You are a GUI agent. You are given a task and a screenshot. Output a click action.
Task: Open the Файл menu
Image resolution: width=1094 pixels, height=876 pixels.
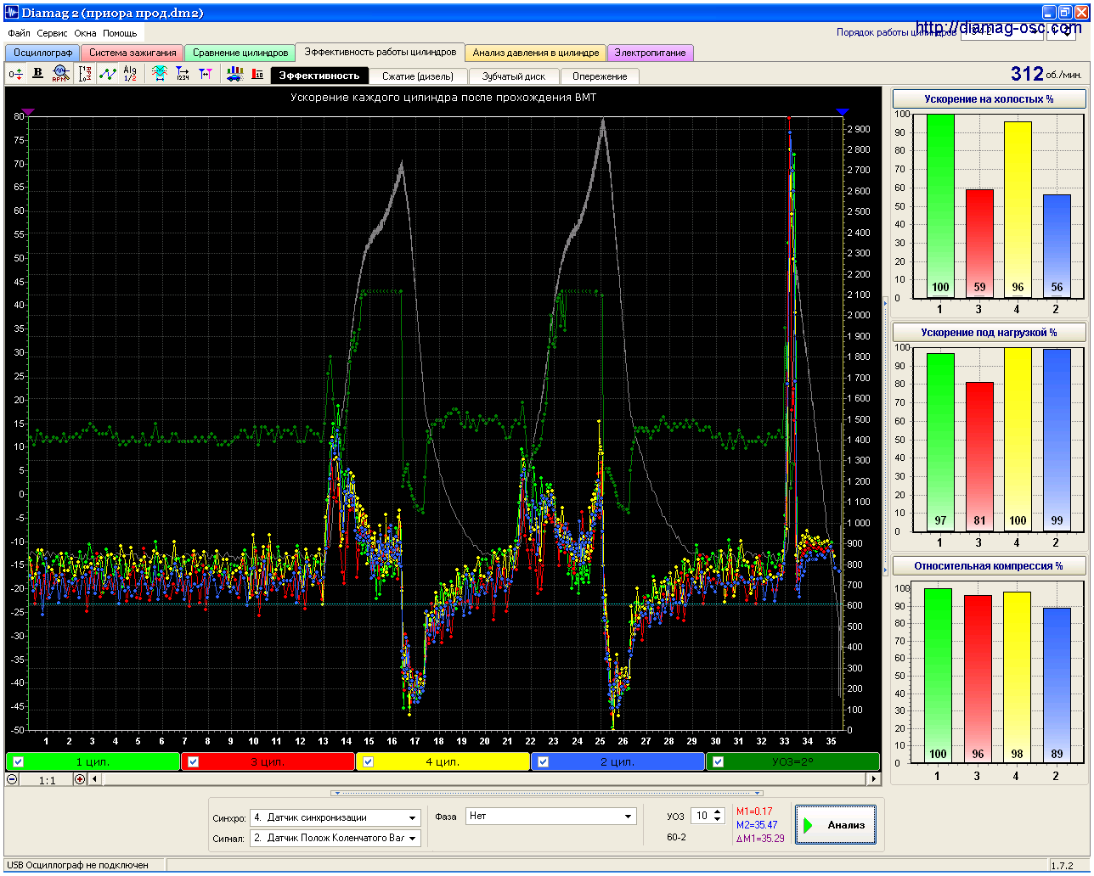pos(19,33)
